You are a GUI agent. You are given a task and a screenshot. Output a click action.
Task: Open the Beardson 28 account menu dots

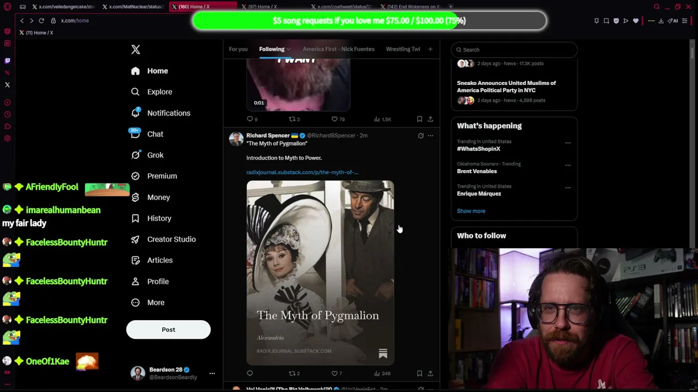pyautogui.click(x=212, y=373)
